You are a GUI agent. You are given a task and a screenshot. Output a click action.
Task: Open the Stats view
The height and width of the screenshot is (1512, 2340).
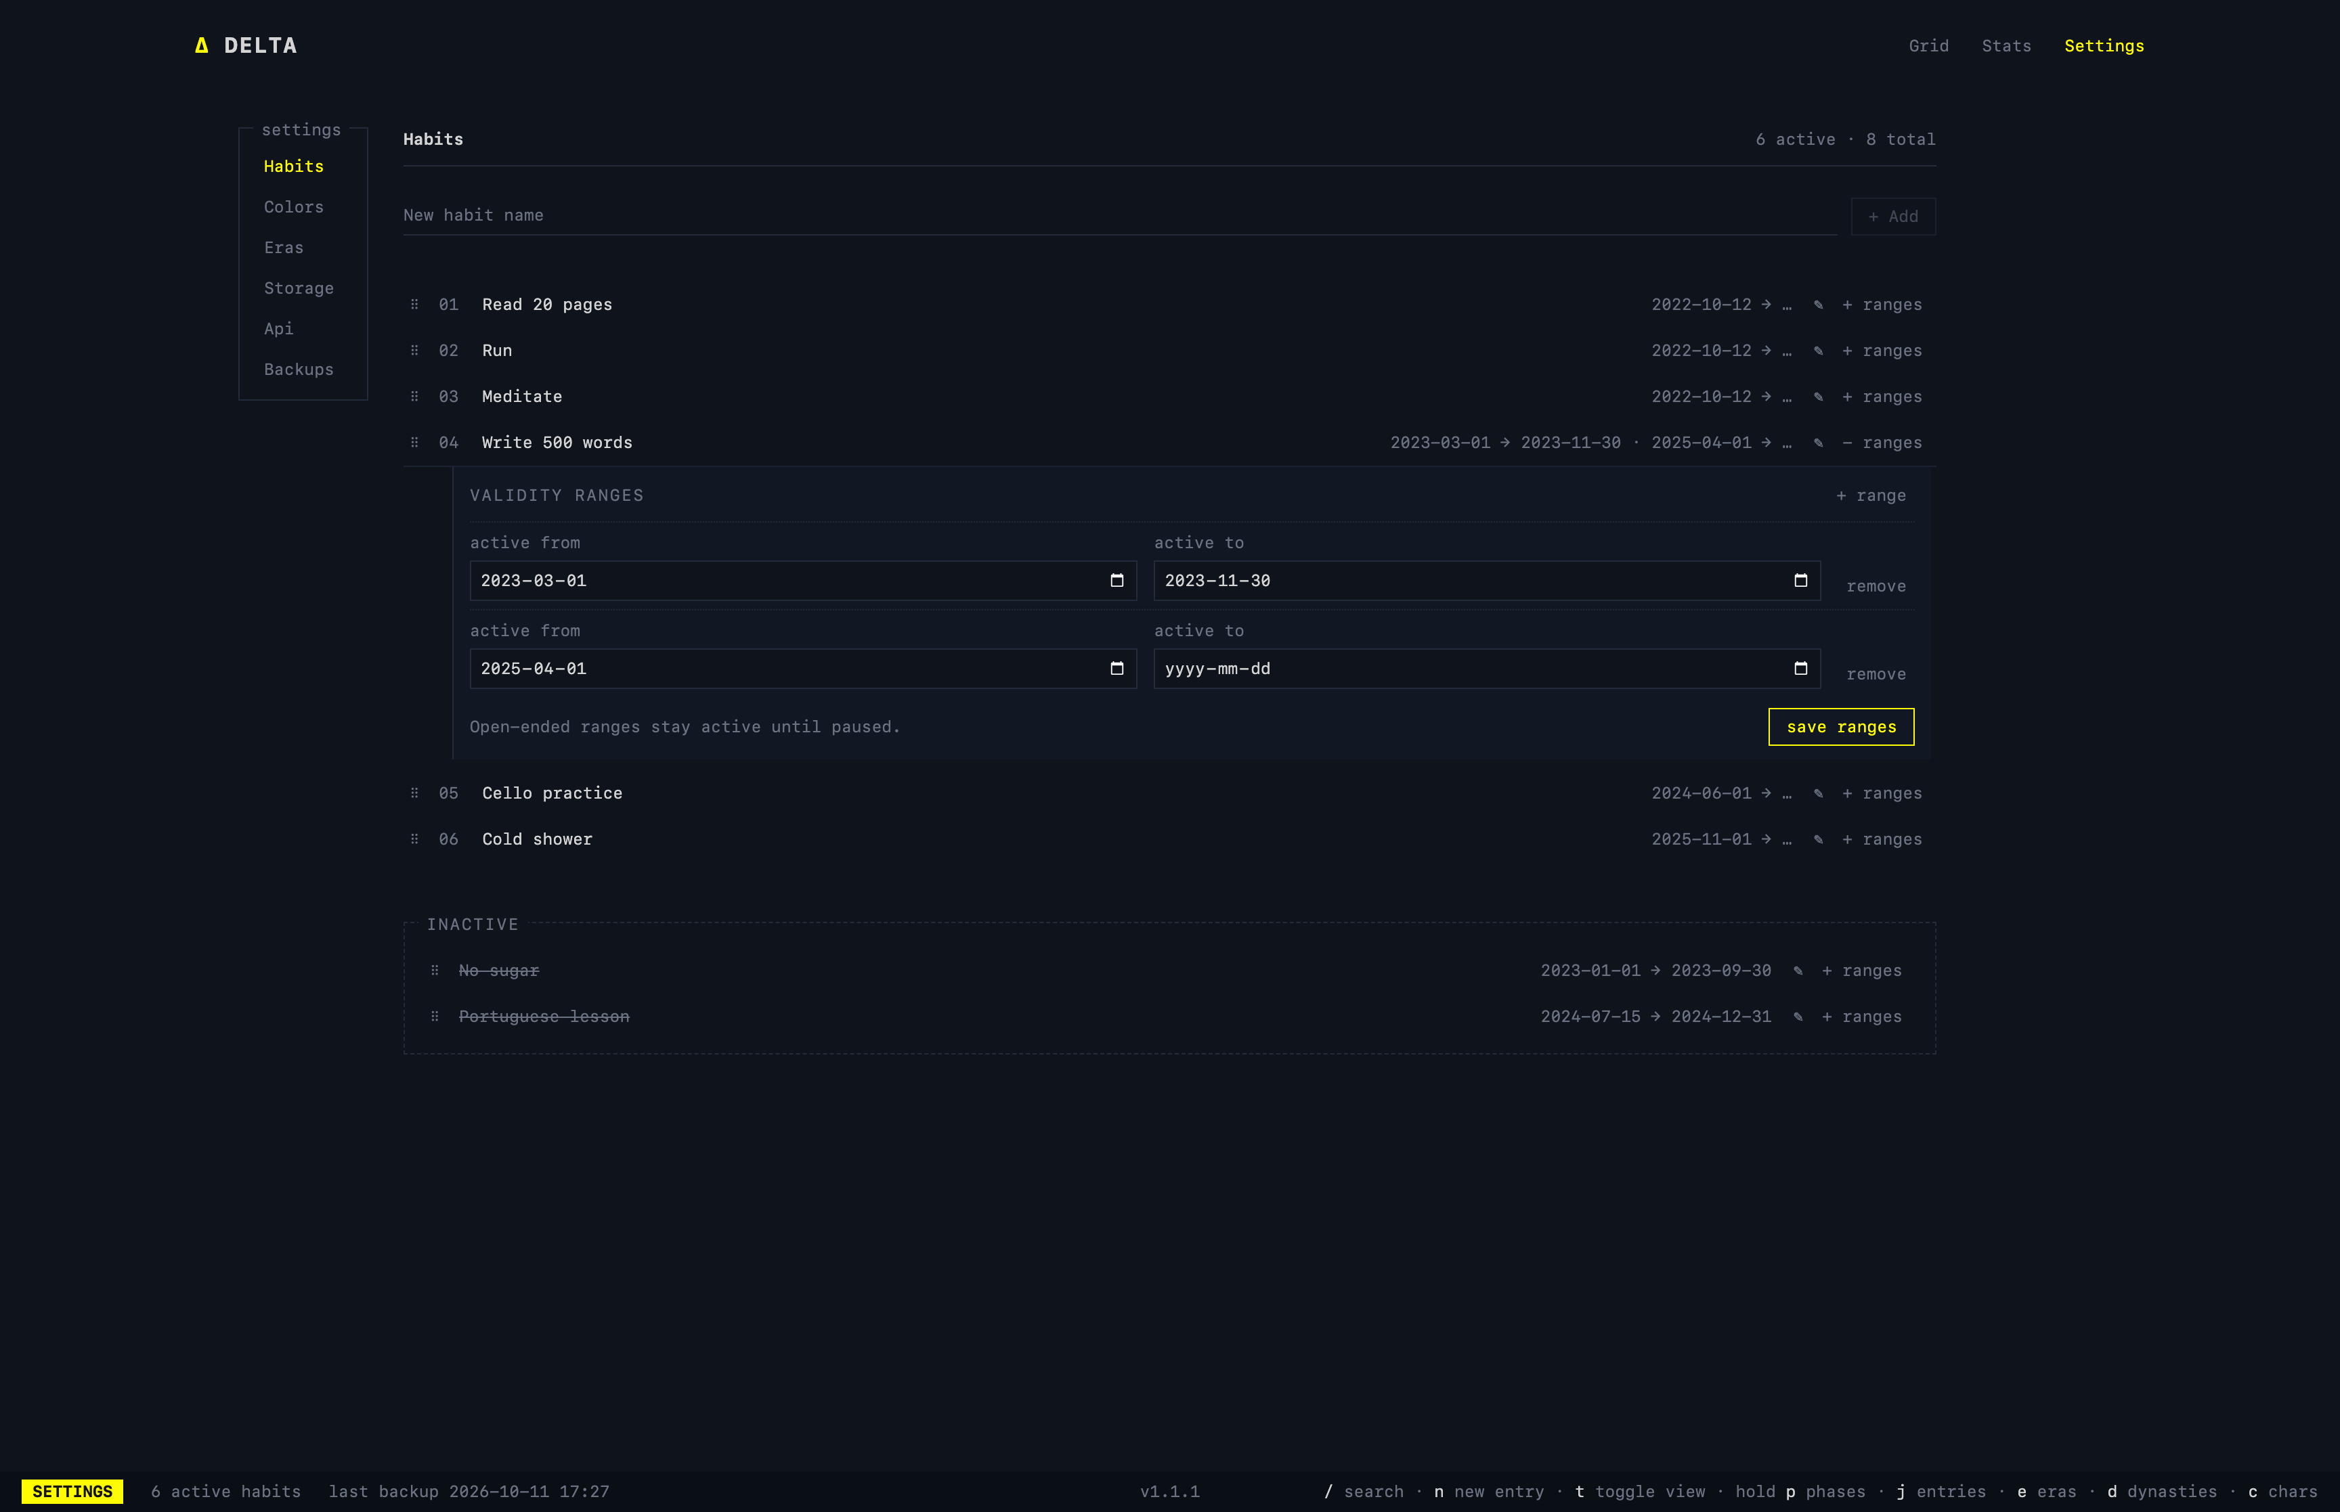tap(2006, 46)
